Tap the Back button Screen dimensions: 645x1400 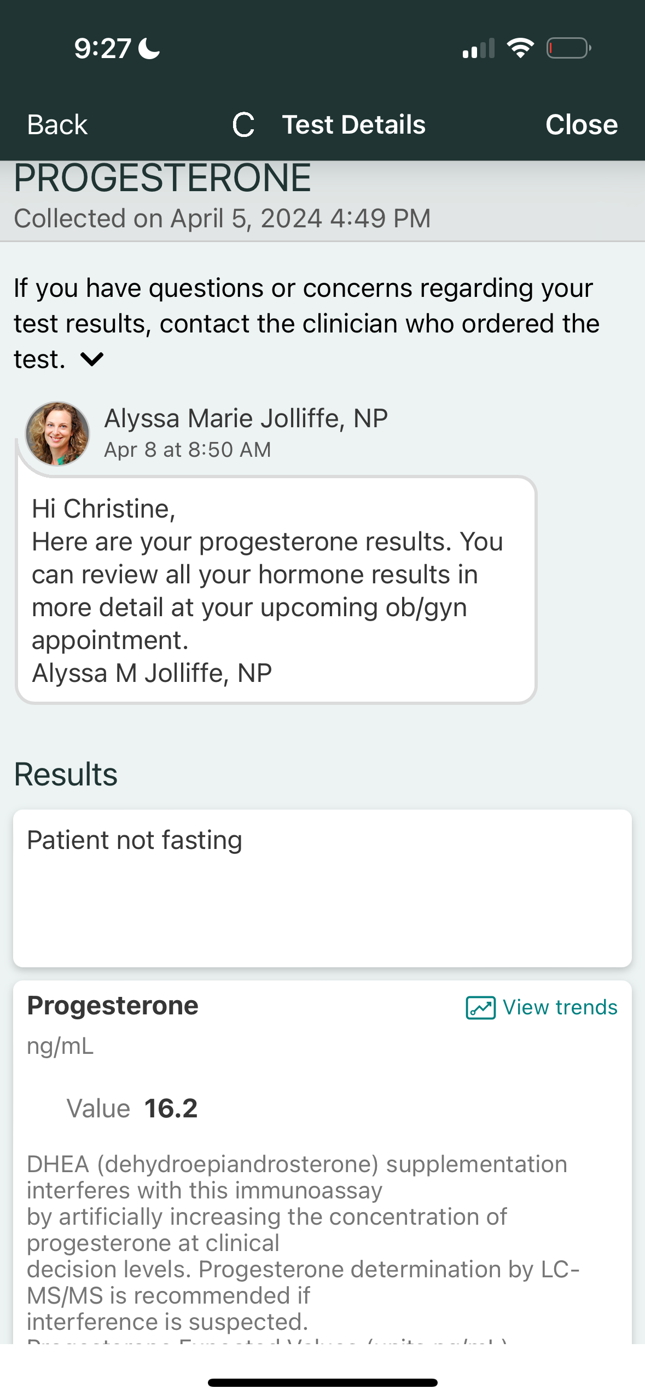57,125
